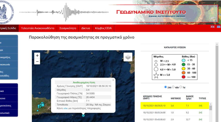Click the orange 60-100 depth legend swatch
Viewport: 221px width, 122px height.
183,73
